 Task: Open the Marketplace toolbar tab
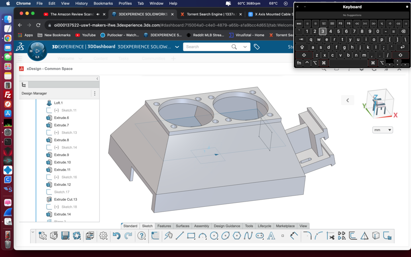(285, 226)
